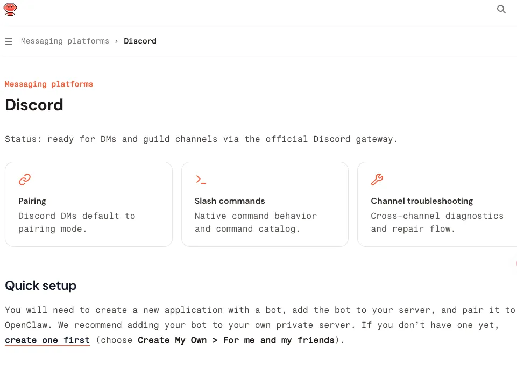517x365 pixels.
Task: Select Messaging platforms in the breadcrumb
Action: point(65,41)
